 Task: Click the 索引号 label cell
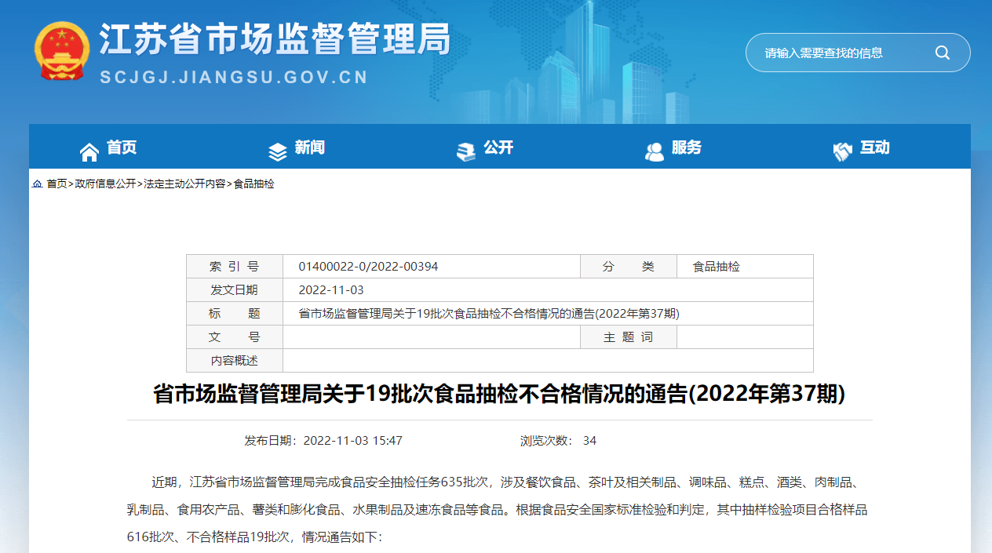pyautogui.click(x=235, y=267)
